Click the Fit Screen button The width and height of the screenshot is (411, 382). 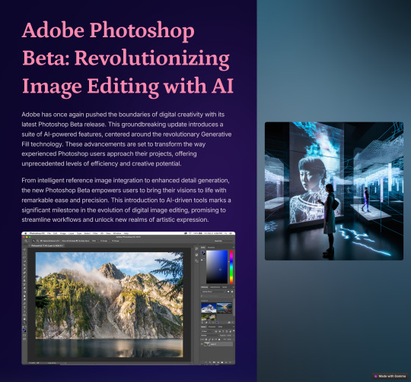pyautogui.click(x=104, y=241)
